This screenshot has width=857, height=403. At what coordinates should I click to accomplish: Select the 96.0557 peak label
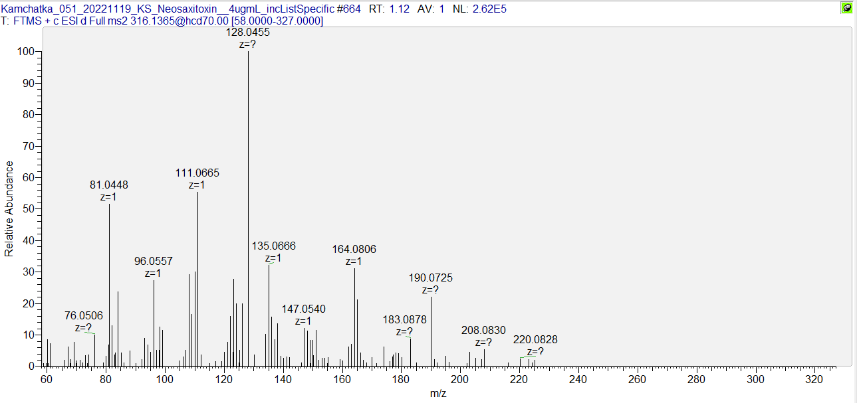click(x=154, y=262)
